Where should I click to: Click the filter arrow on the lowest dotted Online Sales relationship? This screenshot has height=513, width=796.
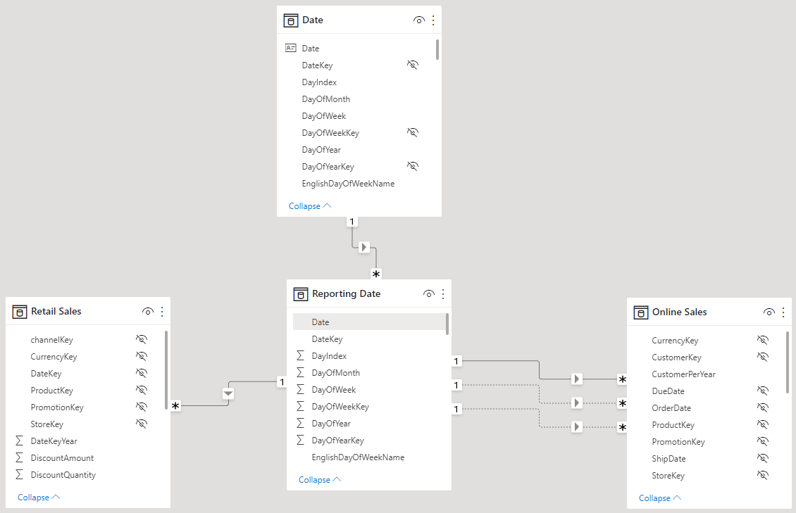[x=577, y=426]
